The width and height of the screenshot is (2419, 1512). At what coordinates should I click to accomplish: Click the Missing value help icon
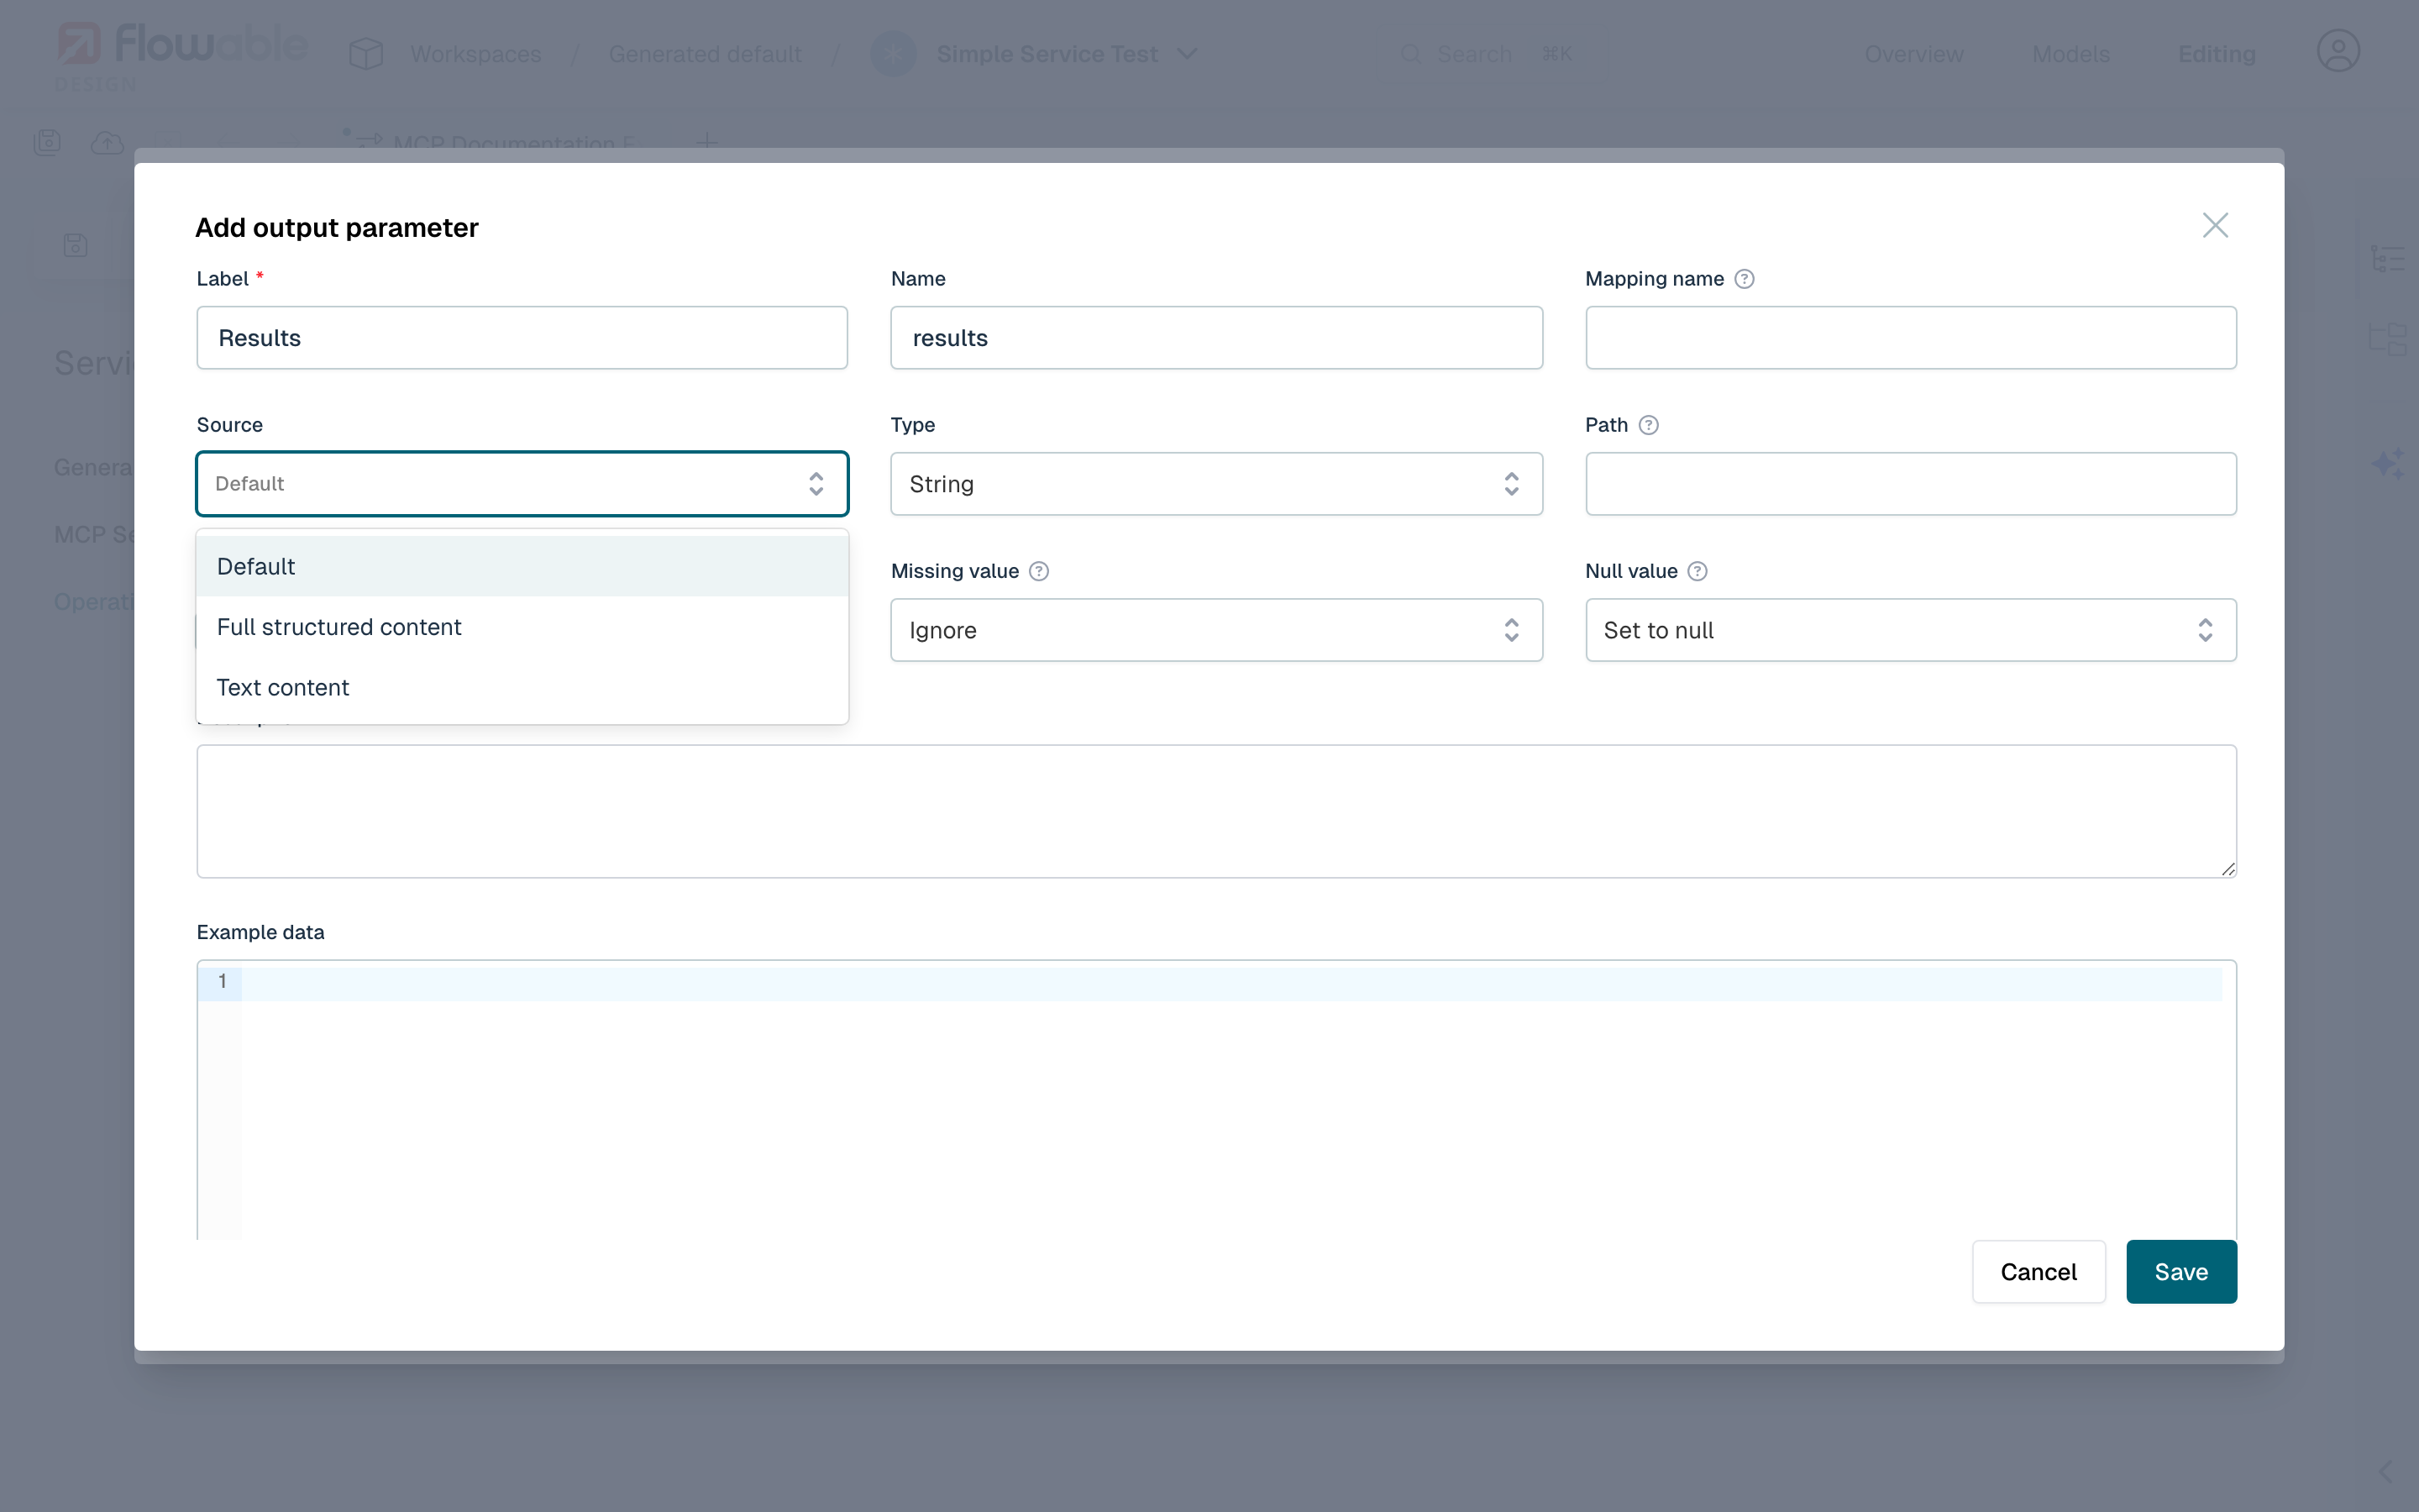pos(1038,571)
